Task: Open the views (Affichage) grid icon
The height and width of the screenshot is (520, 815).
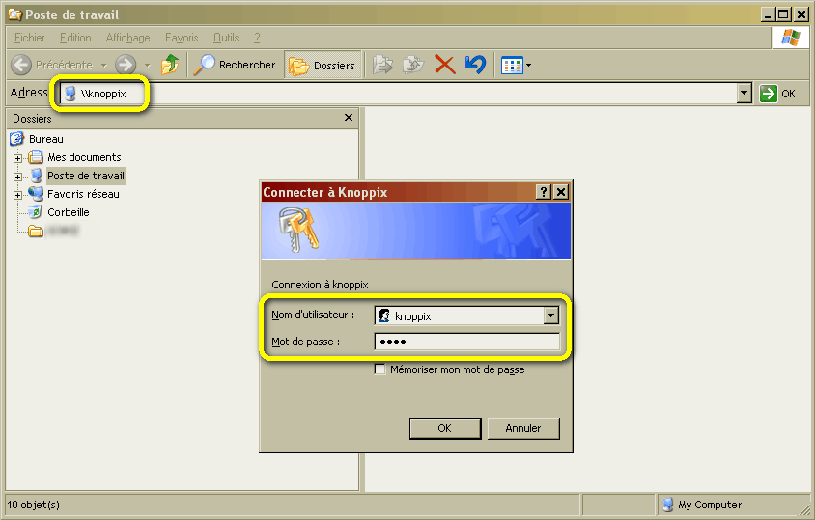Action: (x=512, y=66)
